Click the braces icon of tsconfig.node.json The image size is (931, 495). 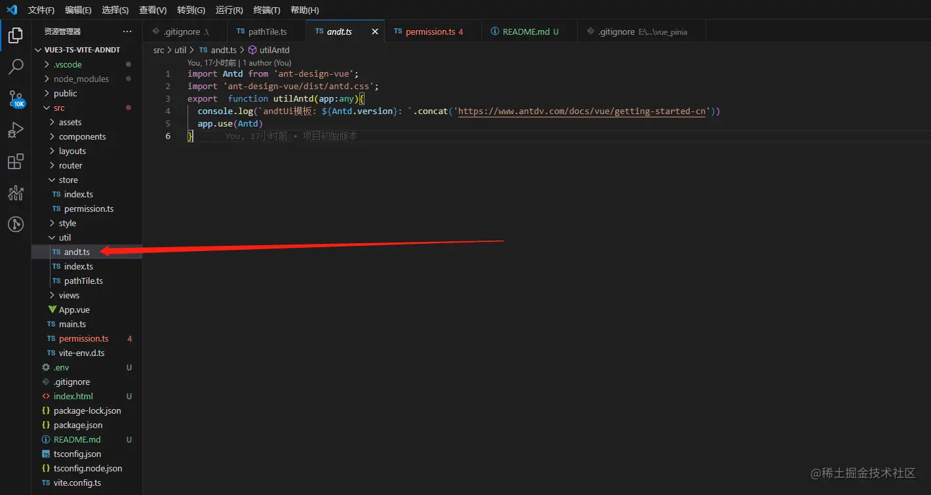coord(46,468)
